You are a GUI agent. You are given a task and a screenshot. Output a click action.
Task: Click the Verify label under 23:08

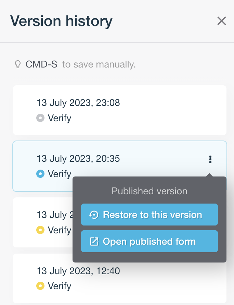[x=60, y=118]
